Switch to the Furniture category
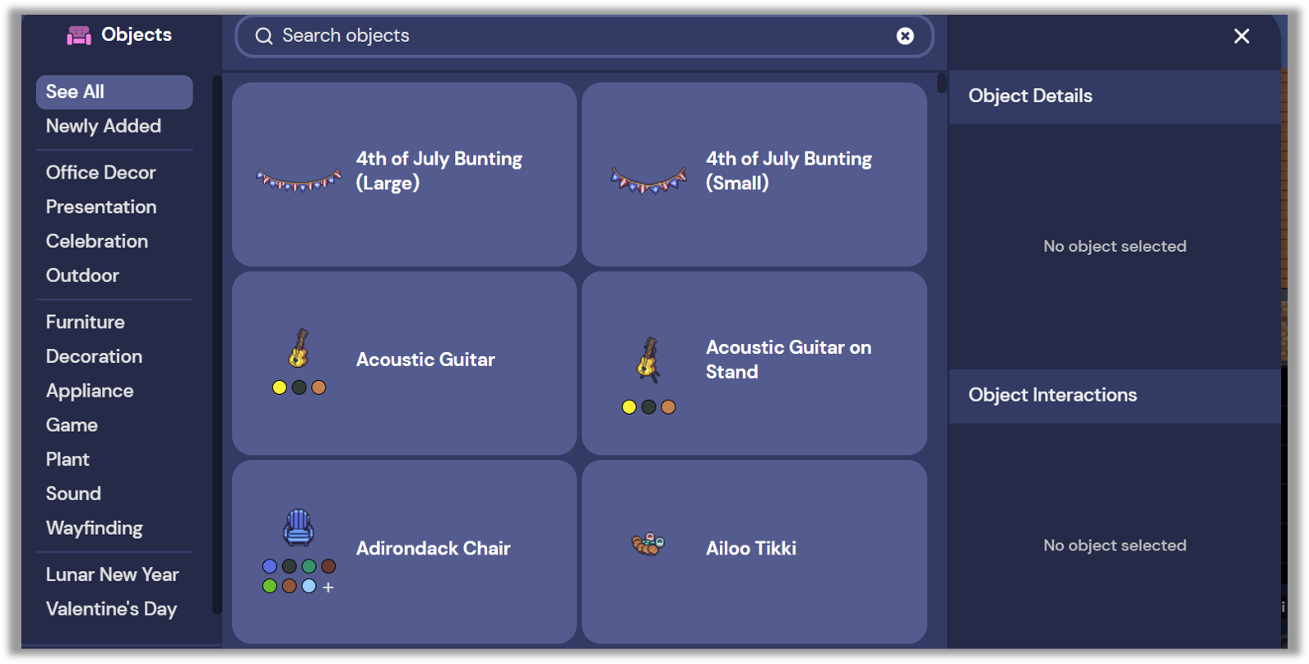This screenshot has height=664, width=1309. [86, 322]
